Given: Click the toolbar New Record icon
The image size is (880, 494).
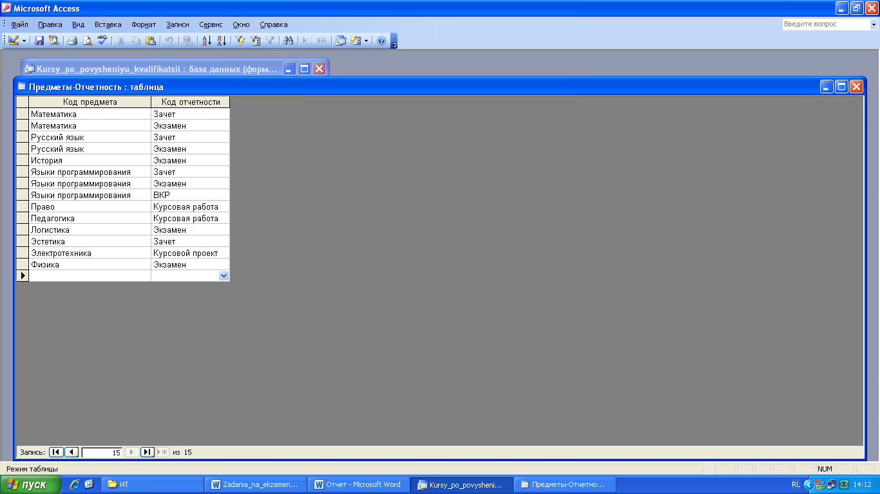Looking at the screenshot, I should pyautogui.click(x=307, y=40).
